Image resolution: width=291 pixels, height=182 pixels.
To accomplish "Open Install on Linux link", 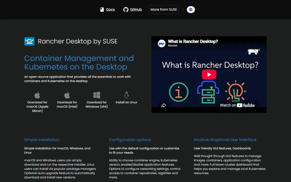I will (126, 102).
